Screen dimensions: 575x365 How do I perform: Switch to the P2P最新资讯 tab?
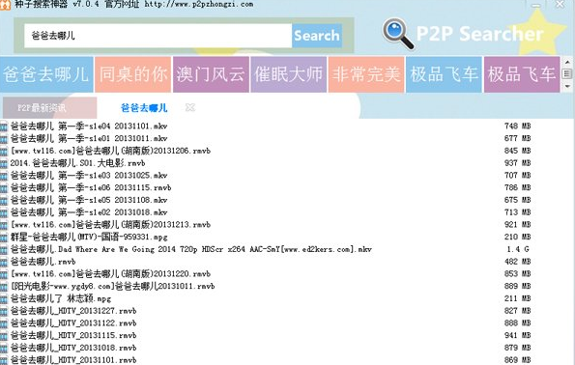point(49,108)
